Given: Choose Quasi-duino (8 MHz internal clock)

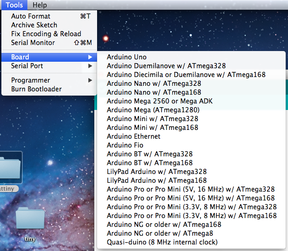Looking at the screenshot, I should coord(191,242).
